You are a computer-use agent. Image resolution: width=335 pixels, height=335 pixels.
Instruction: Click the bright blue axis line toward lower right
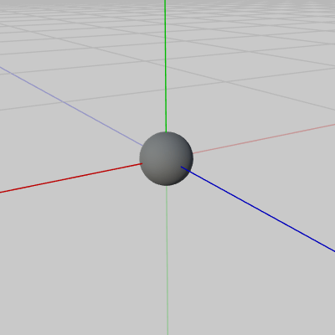pos(258,209)
